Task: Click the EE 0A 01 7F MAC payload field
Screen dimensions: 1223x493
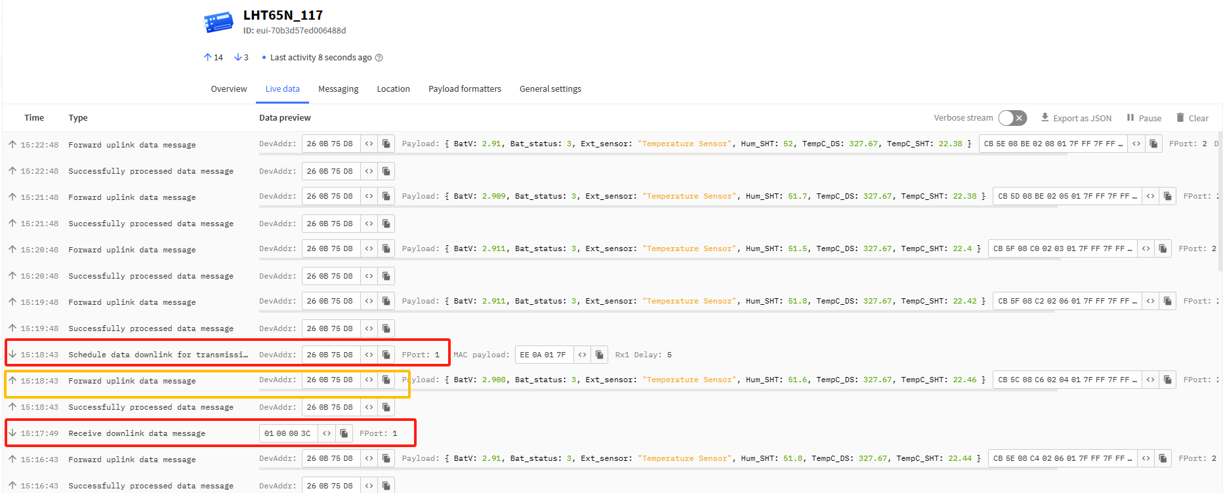Action: click(x=545, y=355)
